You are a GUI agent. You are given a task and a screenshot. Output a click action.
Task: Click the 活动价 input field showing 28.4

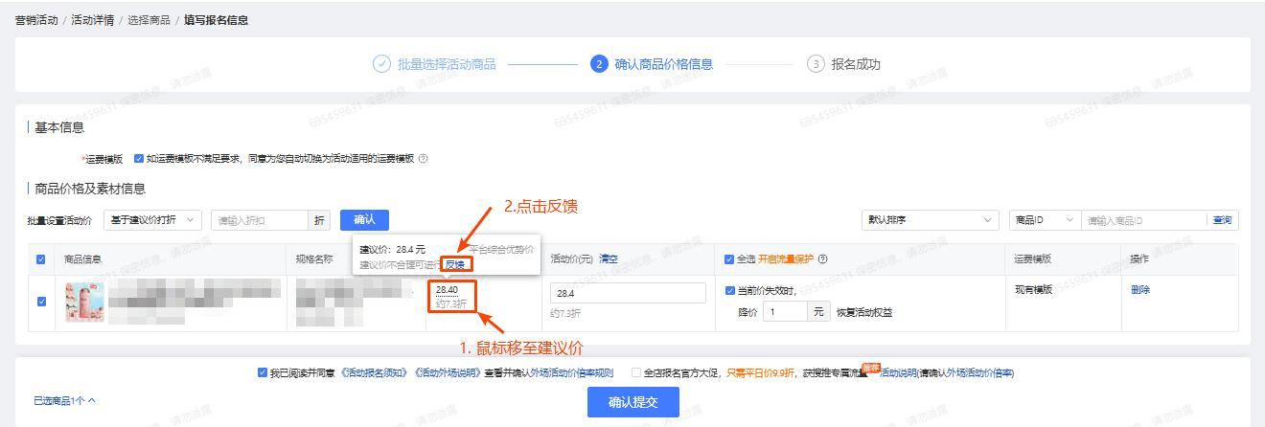click(628, 293)
